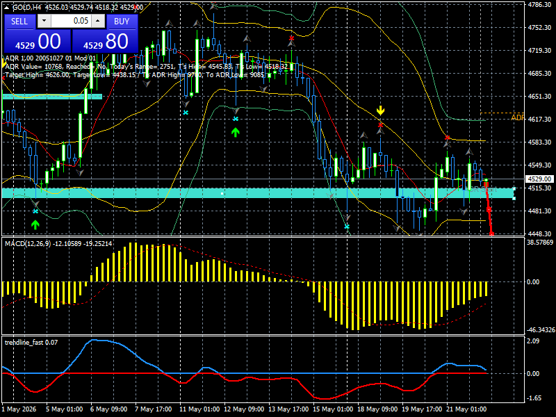
Task: Click cyan x marker near 15 May 01:00 low
Action: pyautogui.click(x=347, y=227)
